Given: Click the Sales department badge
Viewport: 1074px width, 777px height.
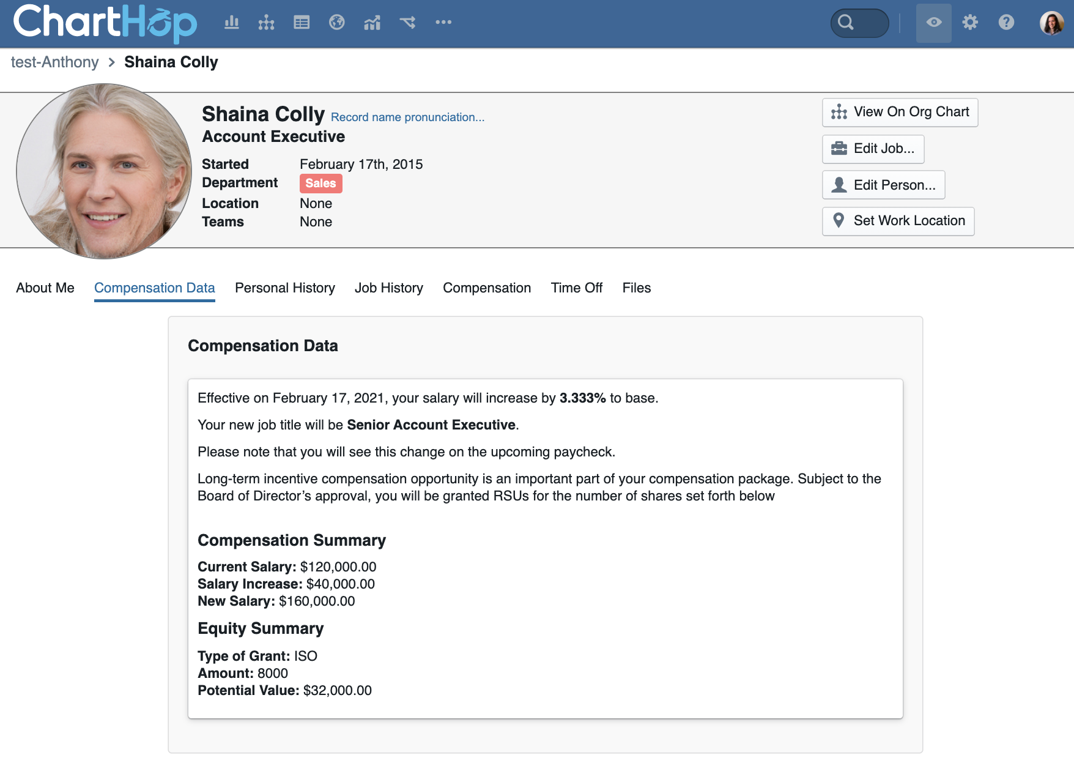Looking at the screenshot, I should (x=320, y=183).
